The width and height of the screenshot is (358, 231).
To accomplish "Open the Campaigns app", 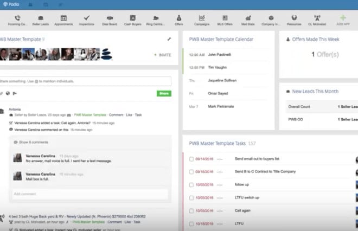I will (x=202, y=20).
